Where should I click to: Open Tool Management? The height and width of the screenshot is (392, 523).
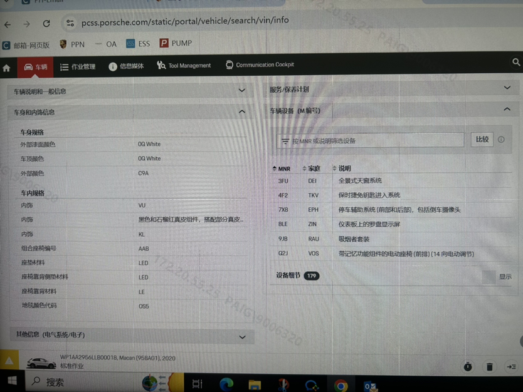[x=184, y=65]
